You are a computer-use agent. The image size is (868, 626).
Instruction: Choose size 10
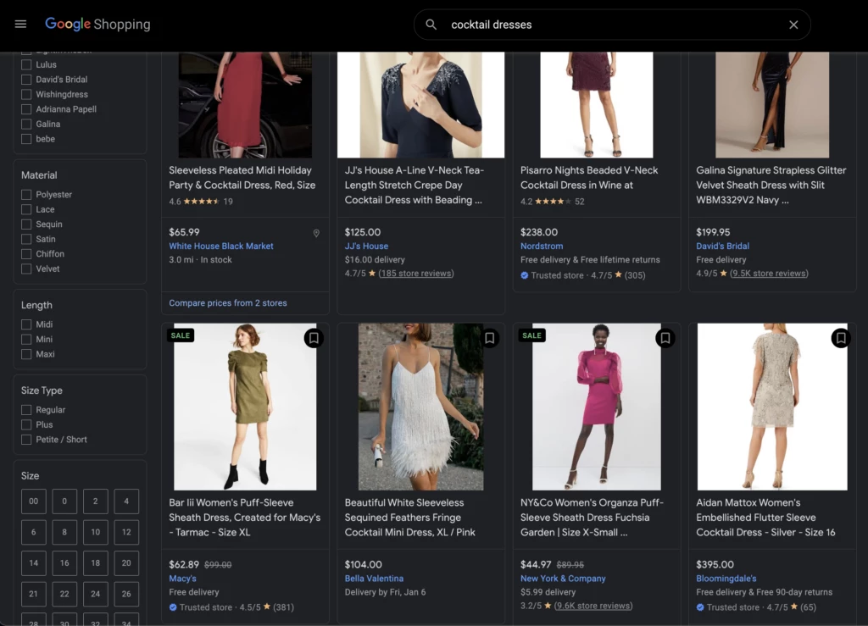pyautogui.click(x=96, y=533)
